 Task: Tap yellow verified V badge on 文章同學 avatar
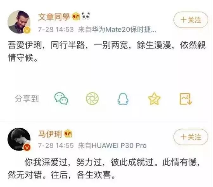point(27,30)
